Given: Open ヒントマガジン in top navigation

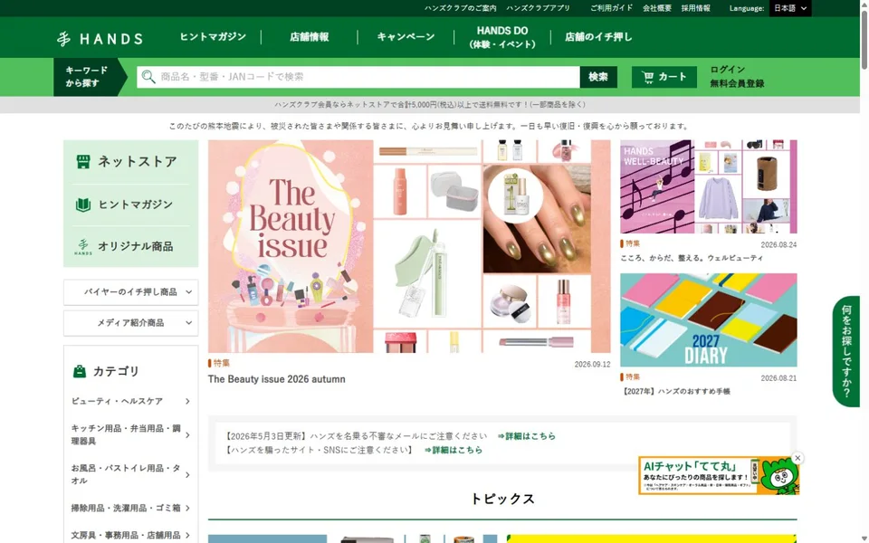Looking at the screenshot, I should (213, 37).
